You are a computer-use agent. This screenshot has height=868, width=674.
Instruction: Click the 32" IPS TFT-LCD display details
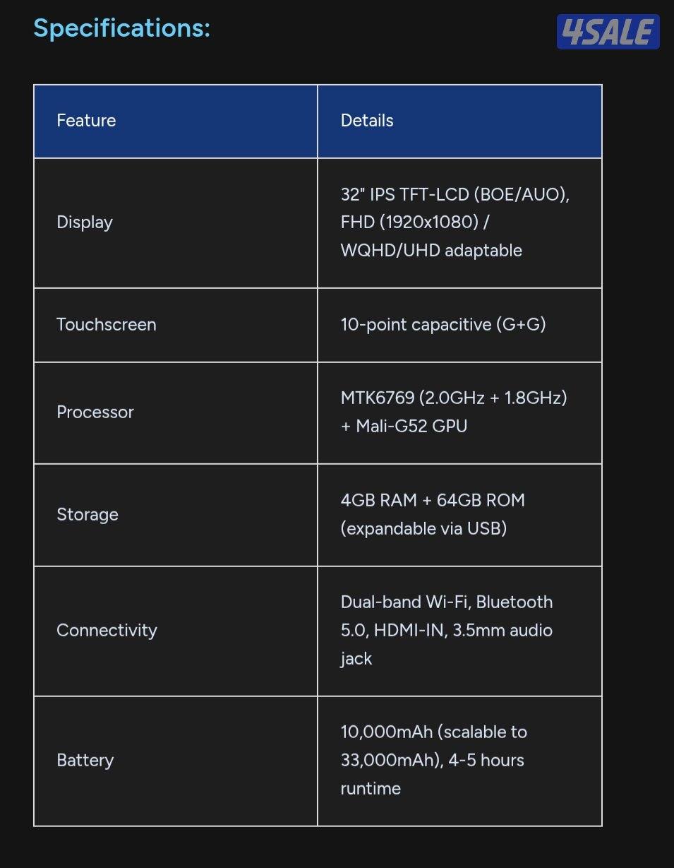click(455, 194)
